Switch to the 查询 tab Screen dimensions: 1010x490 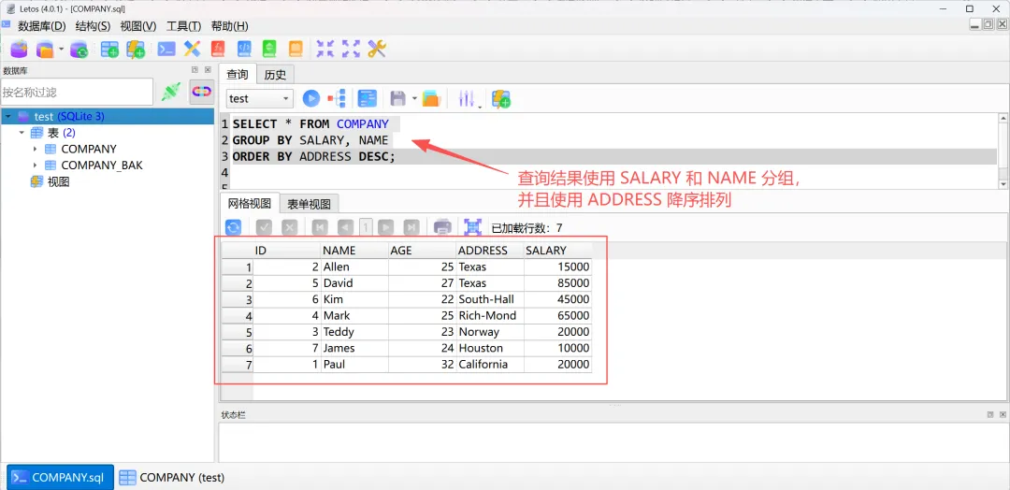coord(238,75)
